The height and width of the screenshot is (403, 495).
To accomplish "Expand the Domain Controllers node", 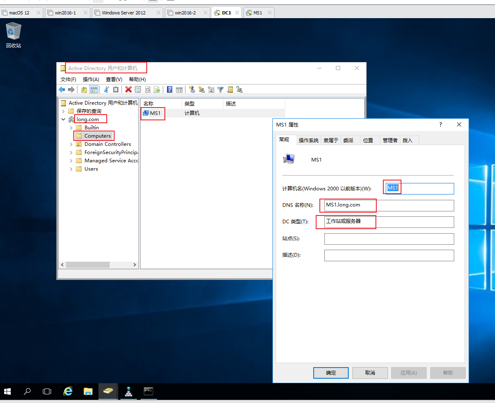I will point(71,144).
